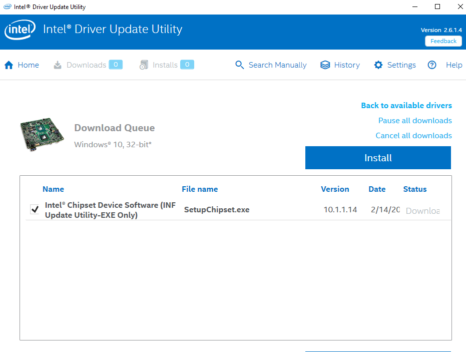Screen dimensions: 466x352
Task: Click the version value 10.1.1.14
Action: coord(340,210)
